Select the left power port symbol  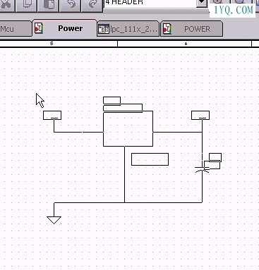(52, 116)
